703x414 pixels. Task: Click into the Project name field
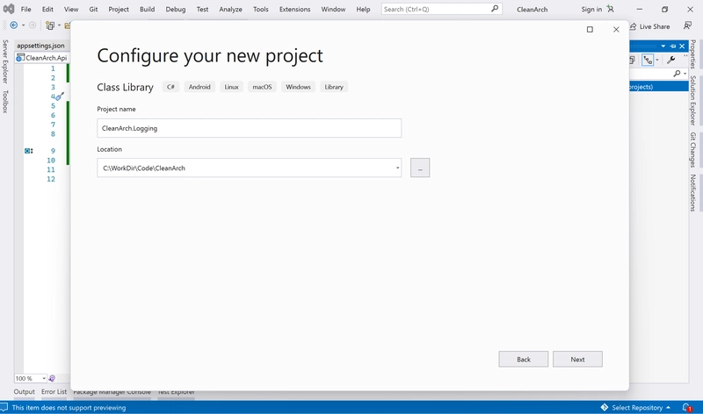click(249, 128)
